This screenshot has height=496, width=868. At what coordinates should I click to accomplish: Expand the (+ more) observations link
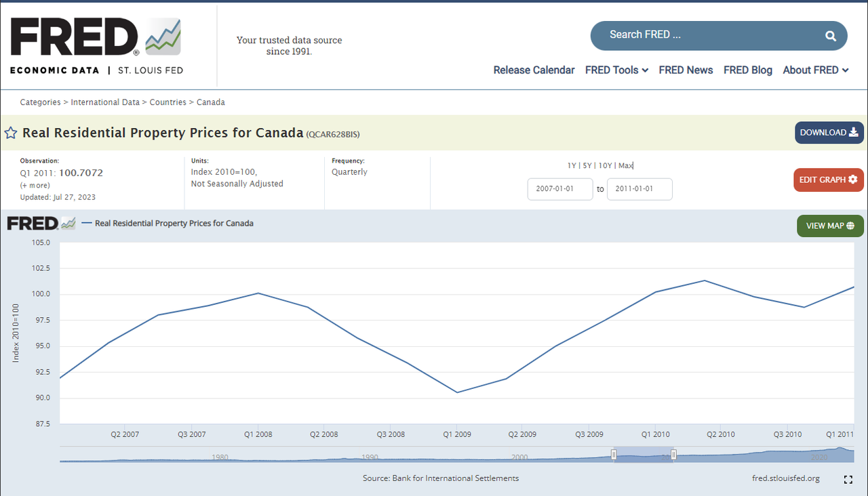34,185
